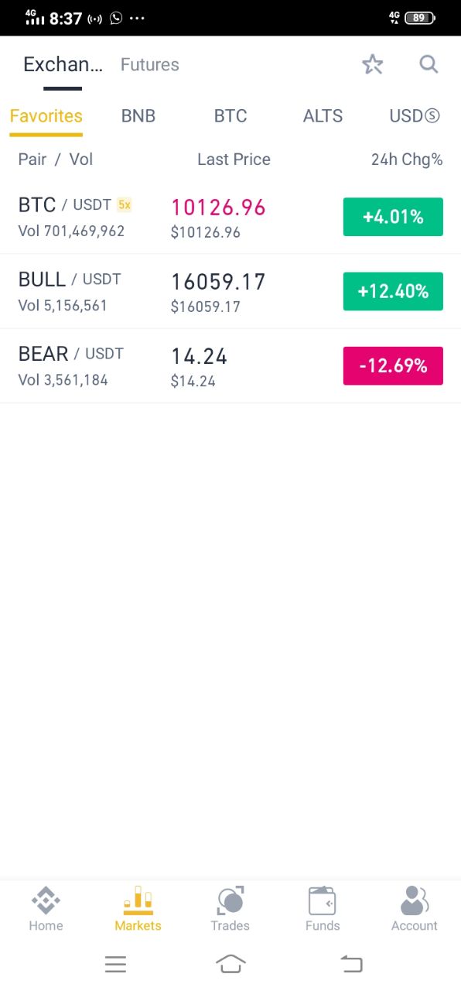
Task: Go to Home via Binance logo icon
Action: click(x=46, y=900)
